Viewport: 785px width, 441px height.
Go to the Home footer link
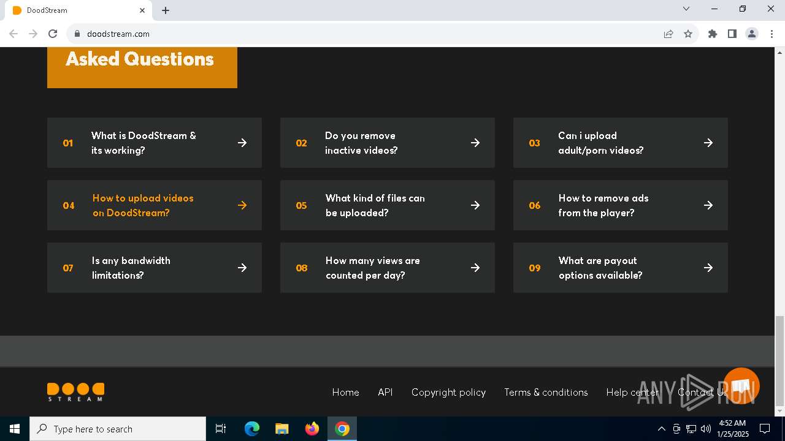tap(345, 392)
